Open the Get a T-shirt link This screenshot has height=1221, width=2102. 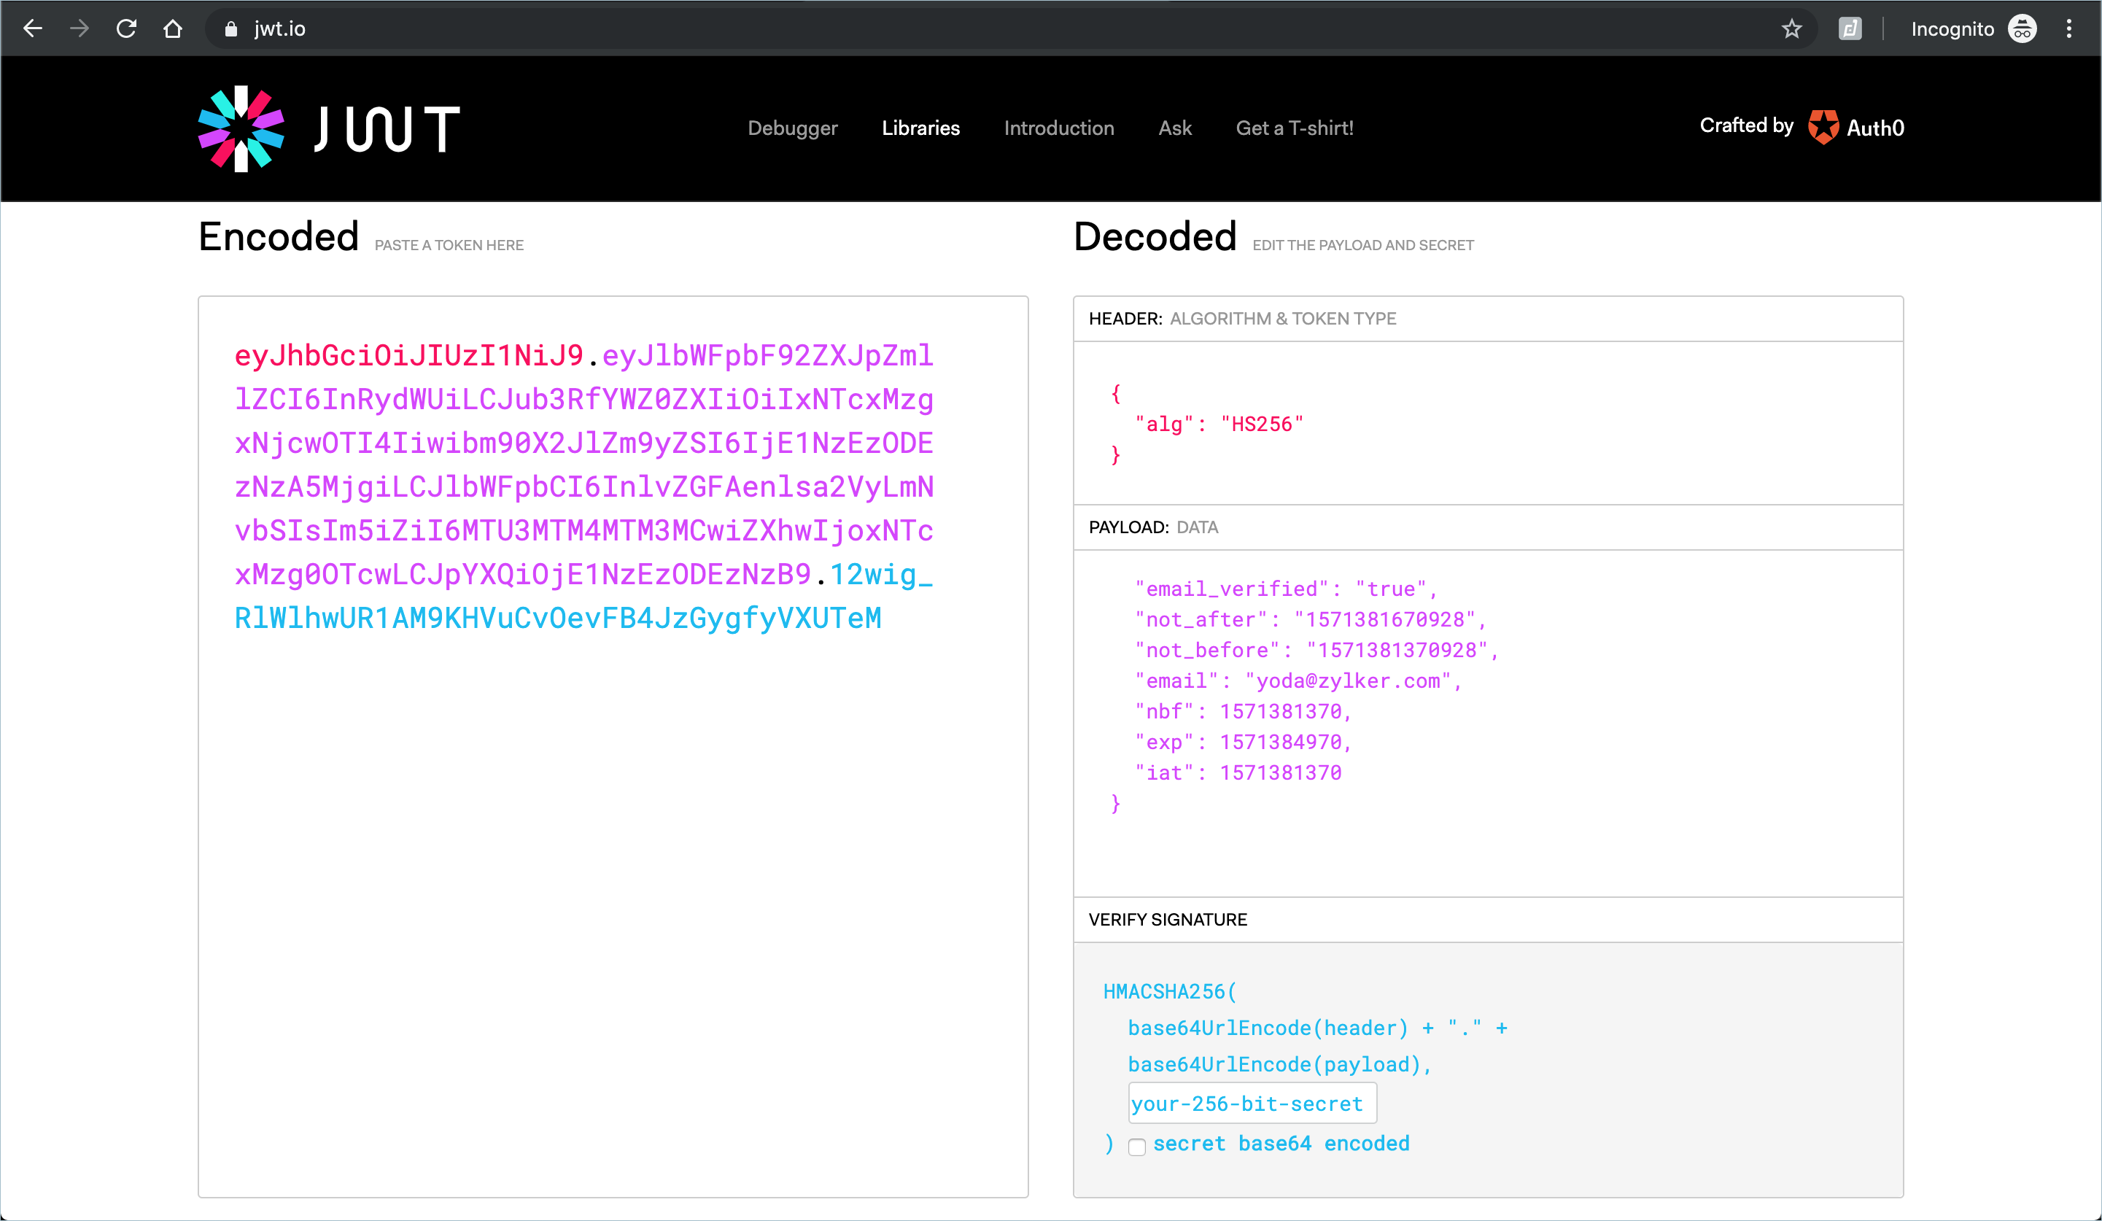1294,128
